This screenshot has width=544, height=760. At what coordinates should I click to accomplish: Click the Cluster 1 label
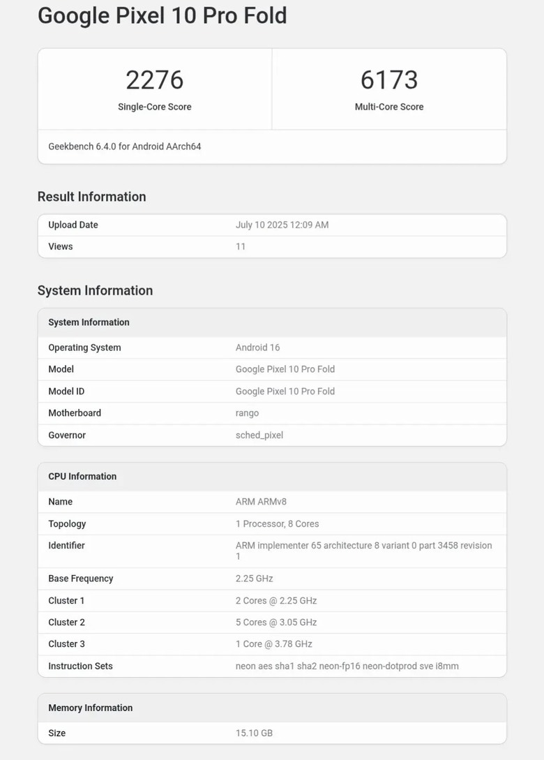(x=66, y=601)
